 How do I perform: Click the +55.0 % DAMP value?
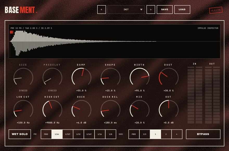point(81,91)
